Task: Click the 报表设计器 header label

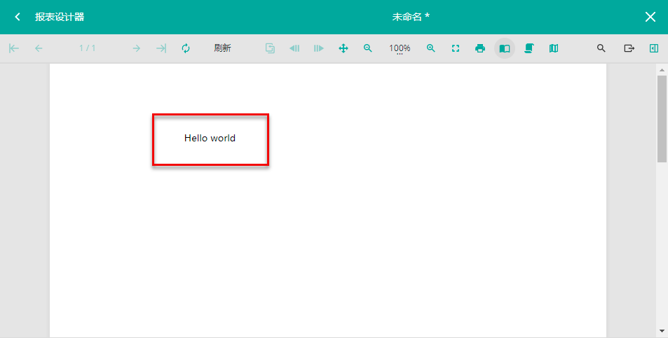Action: tap(60, 17)
